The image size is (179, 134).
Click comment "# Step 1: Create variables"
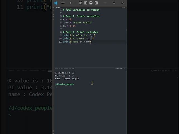81,16
